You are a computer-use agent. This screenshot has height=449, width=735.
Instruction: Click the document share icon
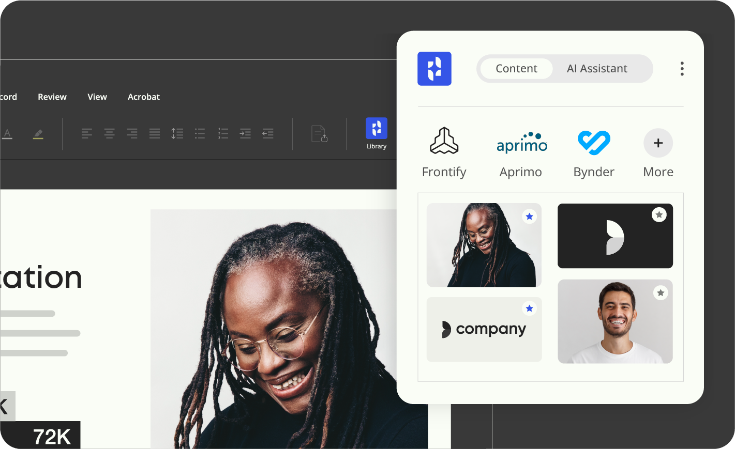(x=320, y=134)
